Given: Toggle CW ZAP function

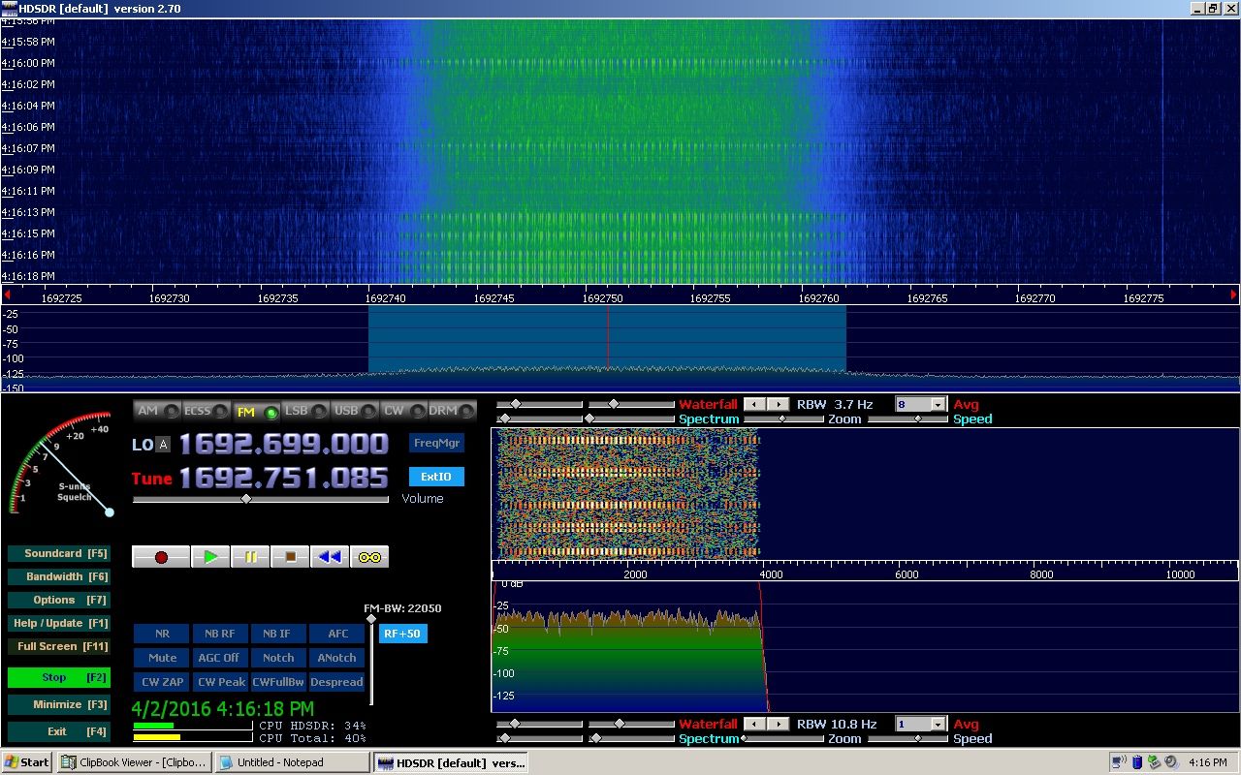Looking at the screenshot, I should [x=162, y=682].
